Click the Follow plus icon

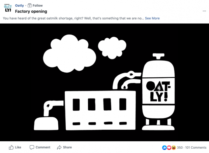point(30,6)
